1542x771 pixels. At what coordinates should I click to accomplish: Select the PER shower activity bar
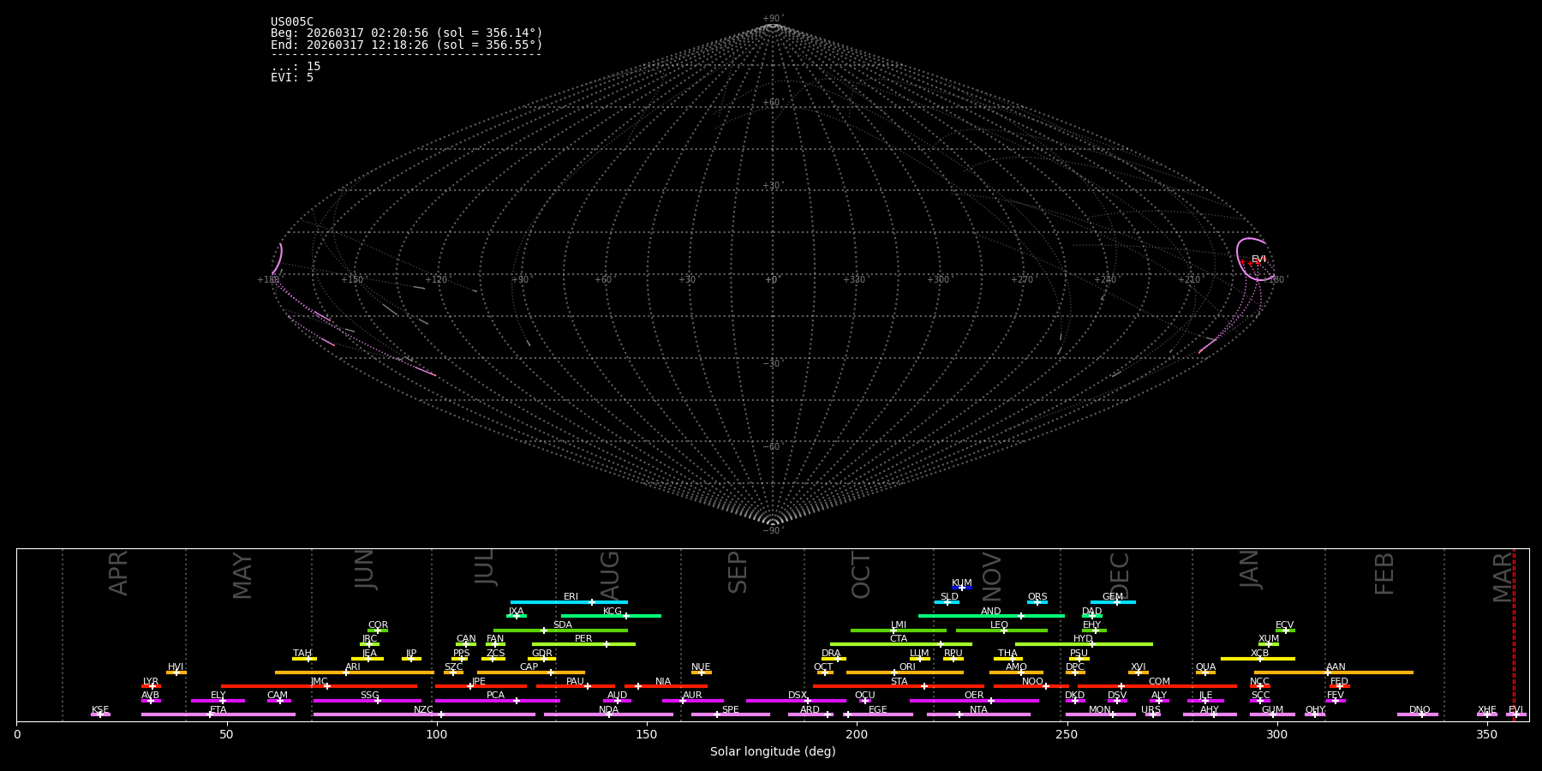pyautogui.click(x=583, y=644)
